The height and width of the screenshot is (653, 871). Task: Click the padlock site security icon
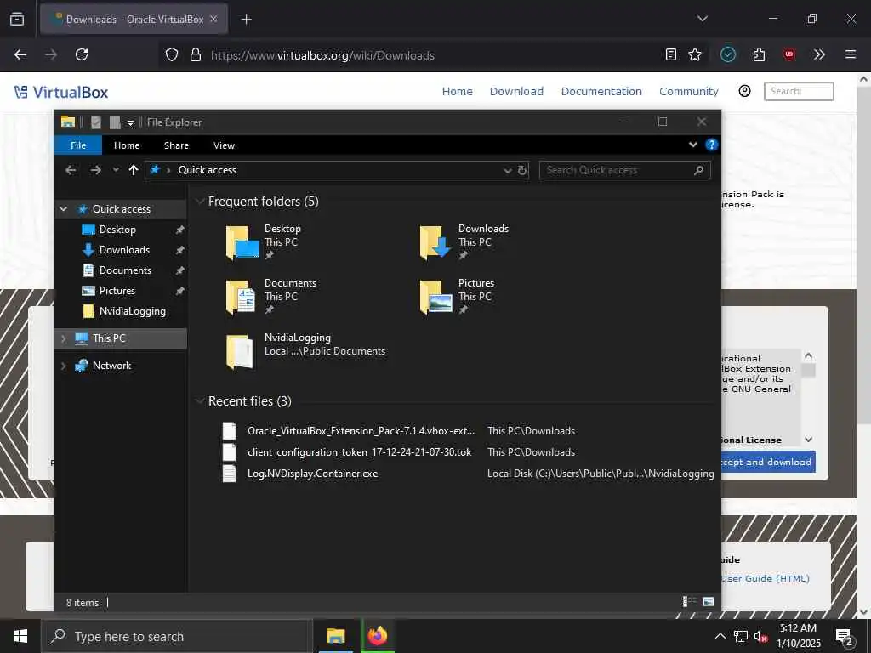195,54
